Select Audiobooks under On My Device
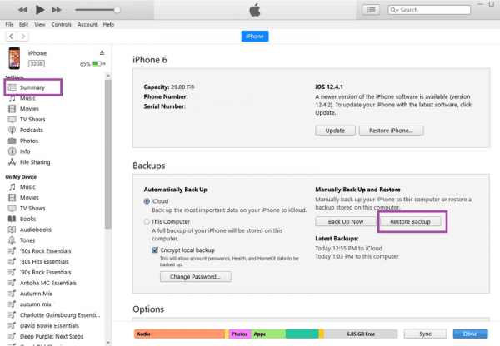 (x=35, y=230)
